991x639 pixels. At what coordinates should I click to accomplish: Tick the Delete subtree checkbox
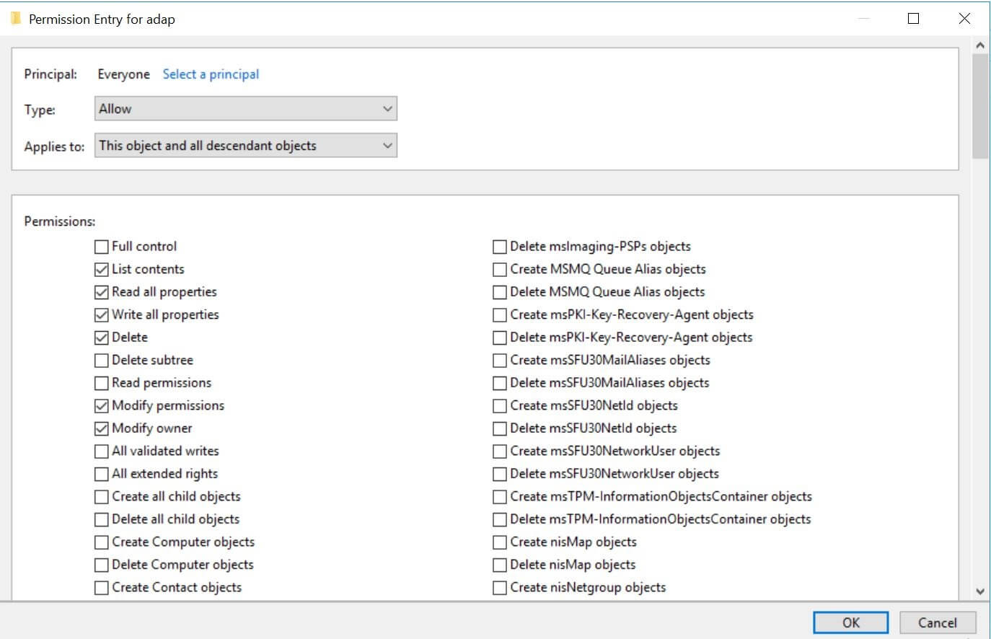tap(102, 361)
